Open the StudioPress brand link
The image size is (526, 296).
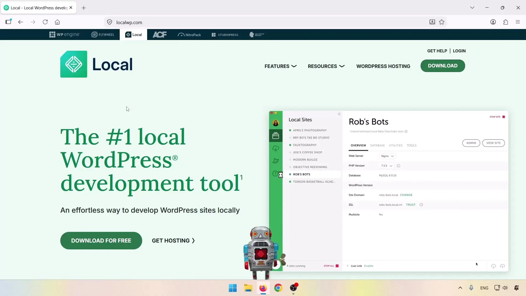coord(225,35)
